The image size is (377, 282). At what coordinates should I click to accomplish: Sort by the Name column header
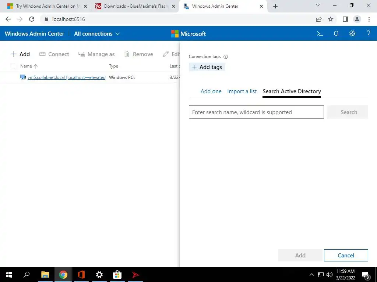point(29,66)
